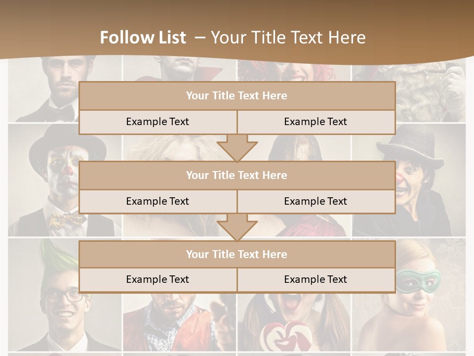Click the right "Example Text" cell in the top block
The height and width of the screenshot is (356, 474).
point(316,122)
